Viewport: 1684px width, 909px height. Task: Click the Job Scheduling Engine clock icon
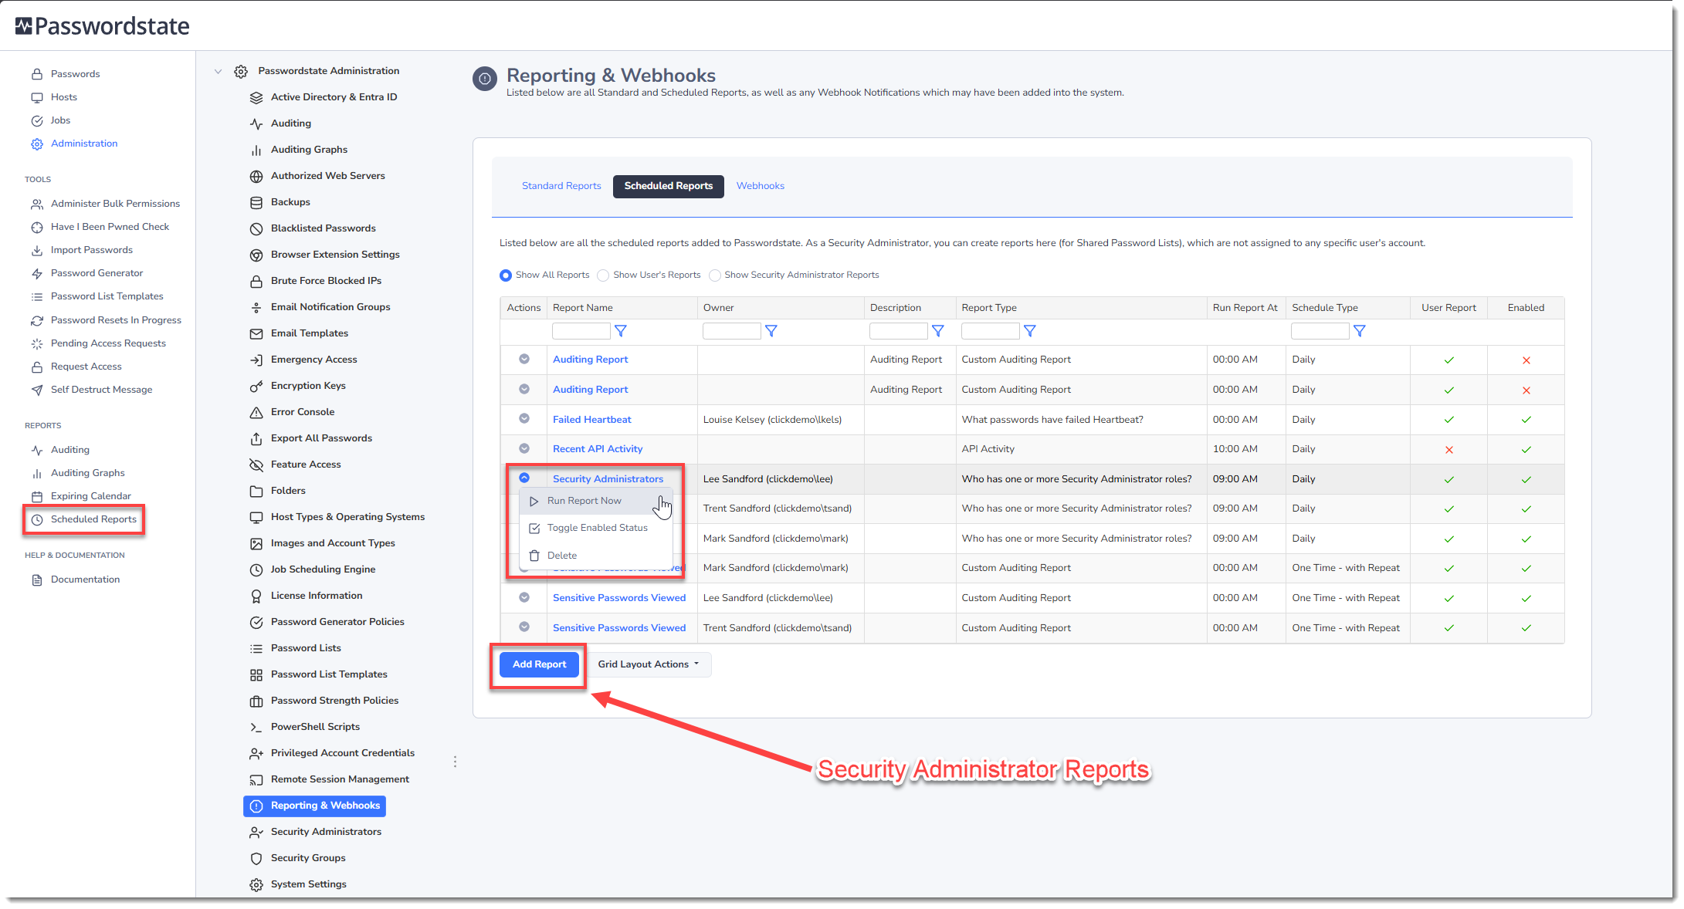(256, 569)
